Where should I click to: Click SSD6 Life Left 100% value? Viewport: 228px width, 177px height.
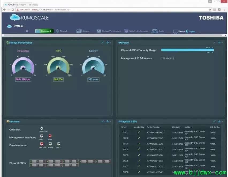click(213, 161)
